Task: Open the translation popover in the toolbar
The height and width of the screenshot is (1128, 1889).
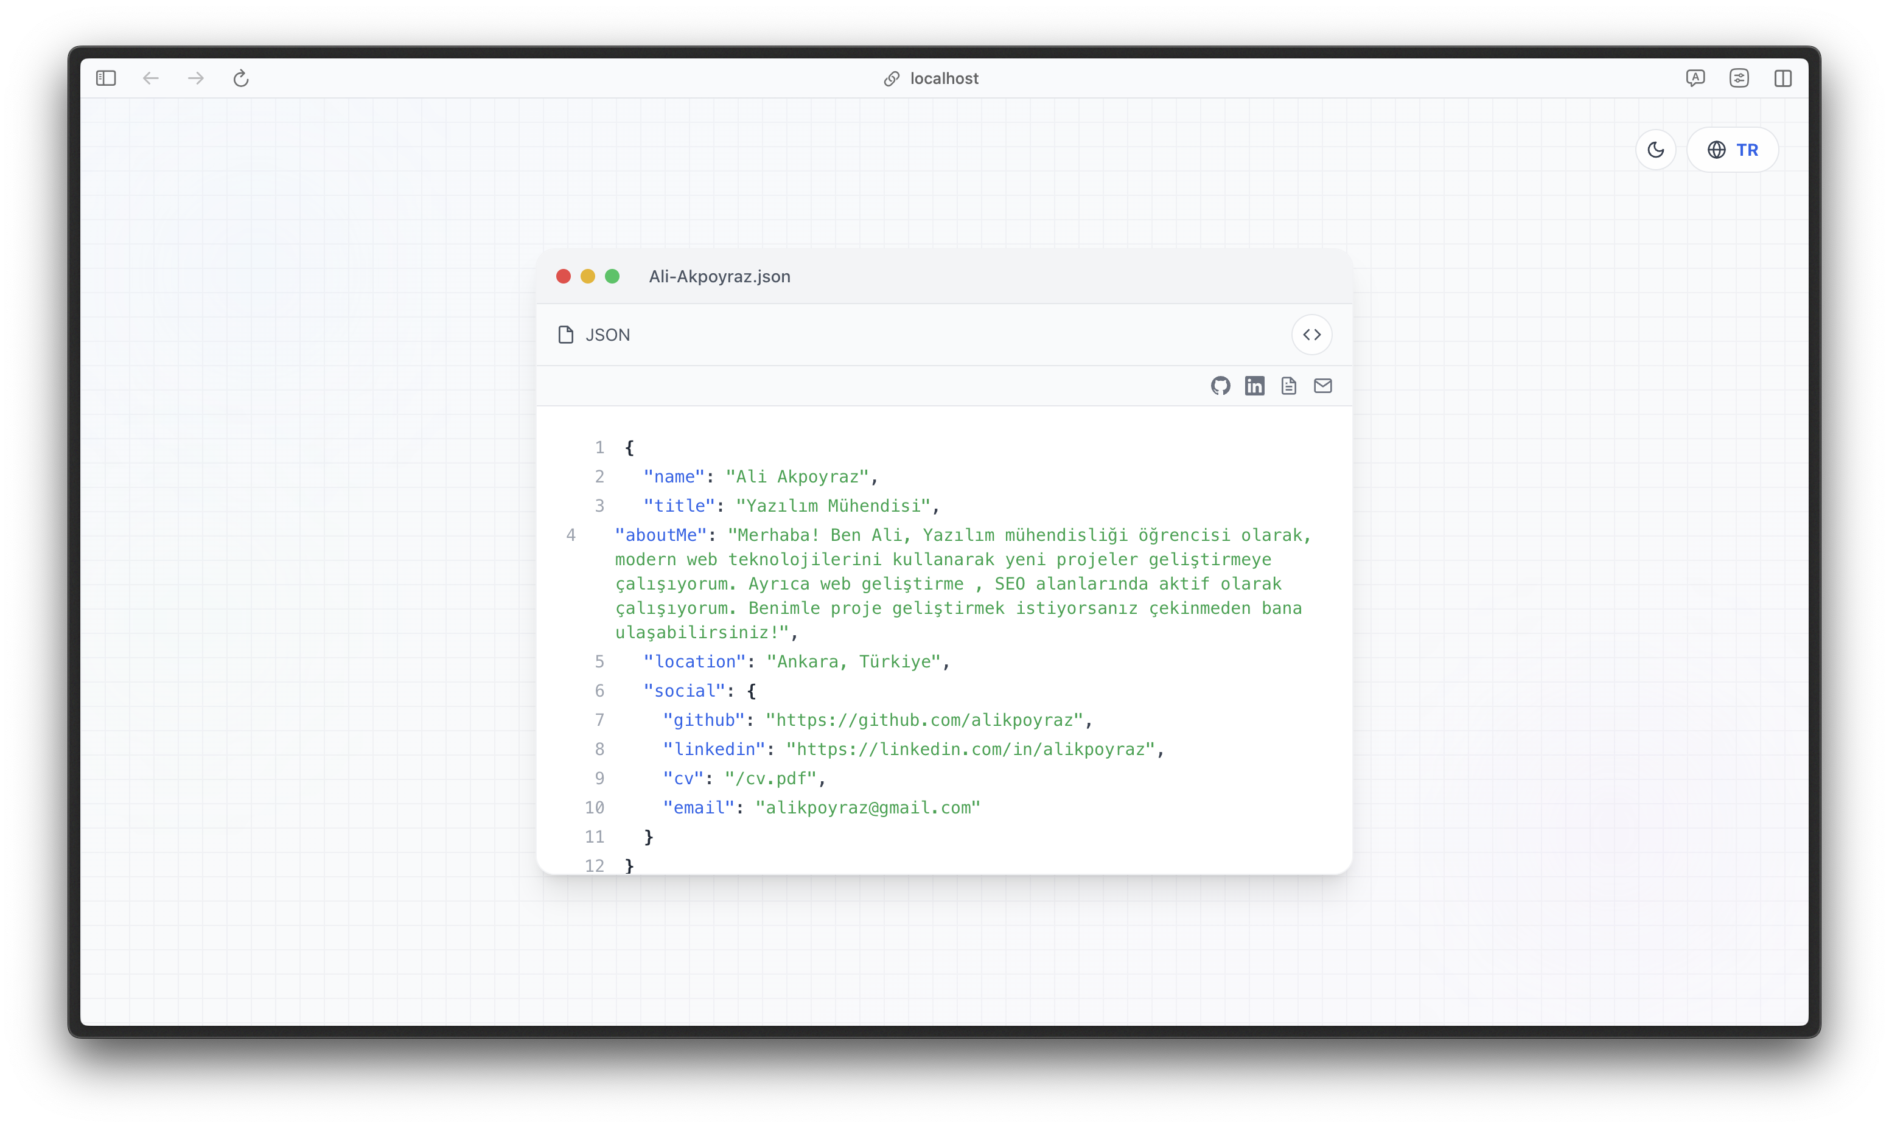Action: 1696,78
